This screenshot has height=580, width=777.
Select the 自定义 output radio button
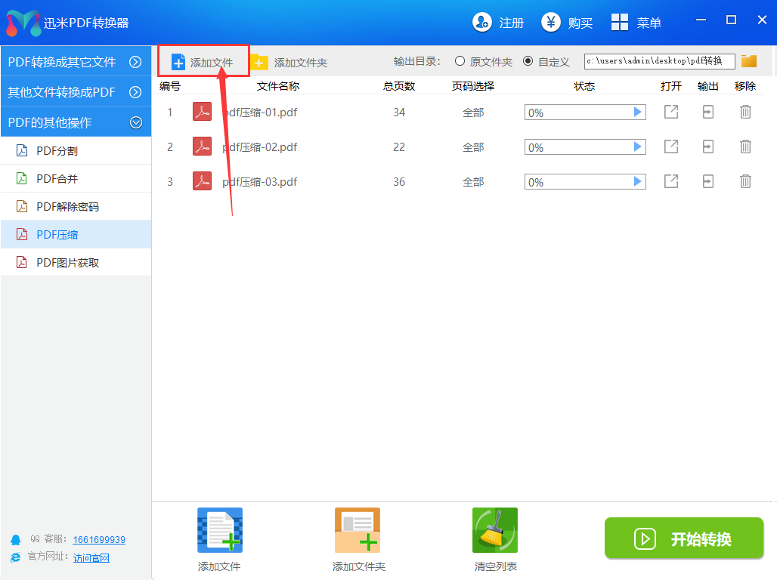[528, 61]
